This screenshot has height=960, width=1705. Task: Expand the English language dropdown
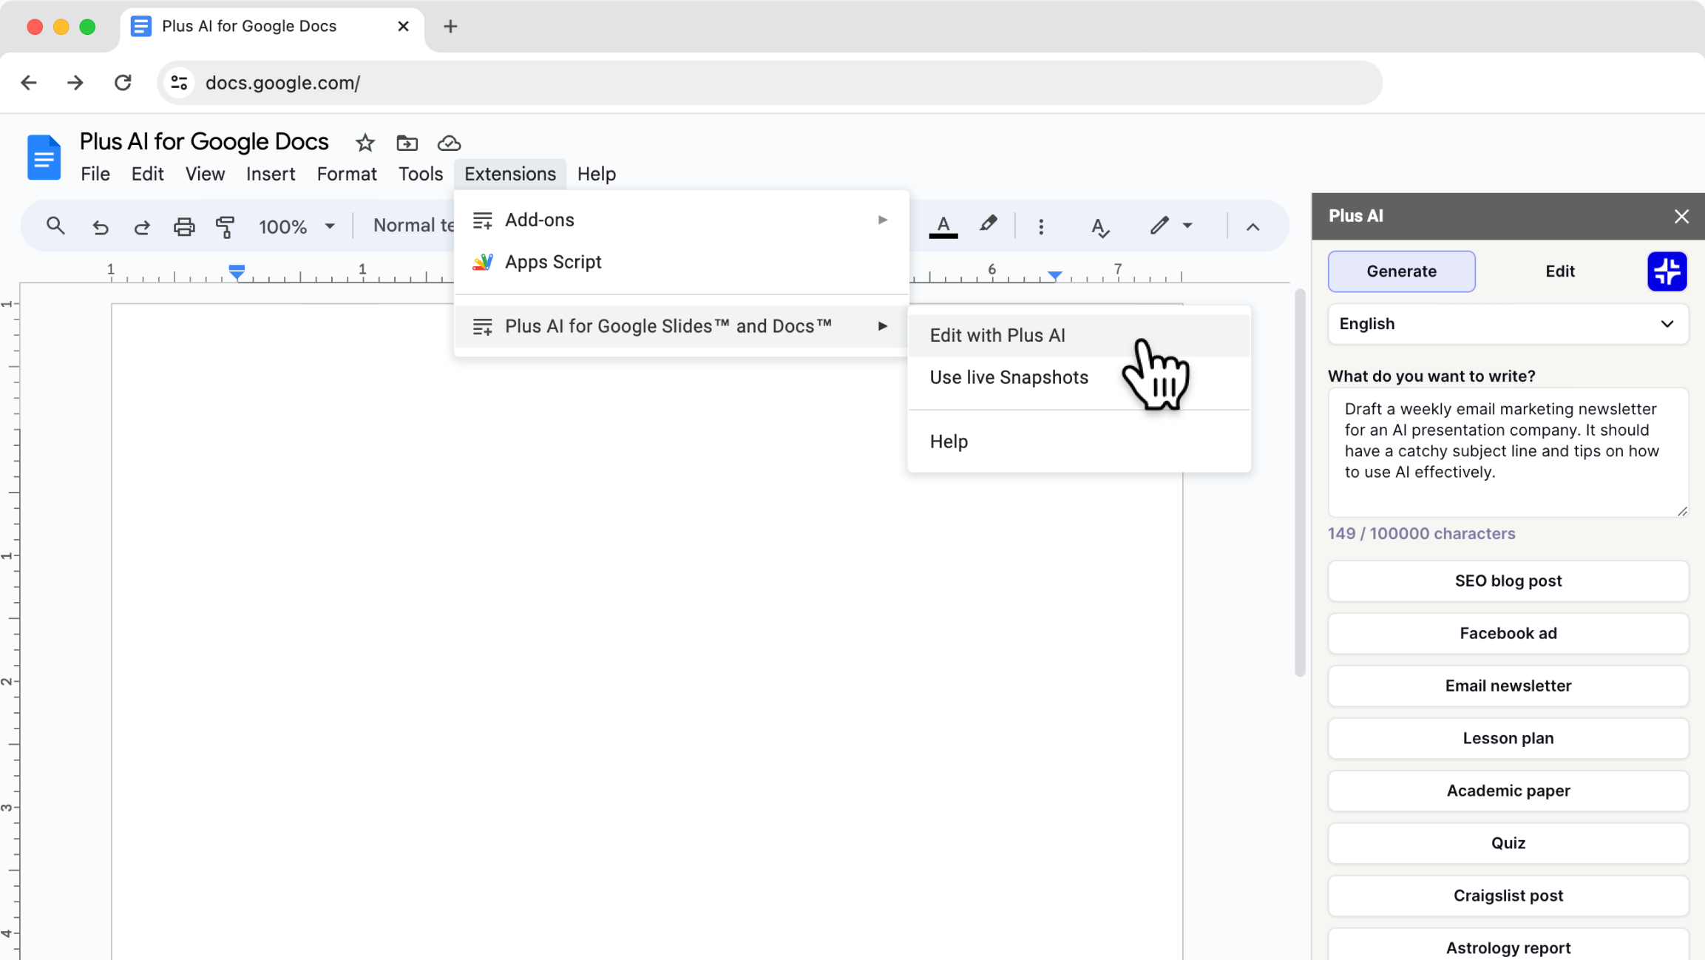pos(1508,324)
